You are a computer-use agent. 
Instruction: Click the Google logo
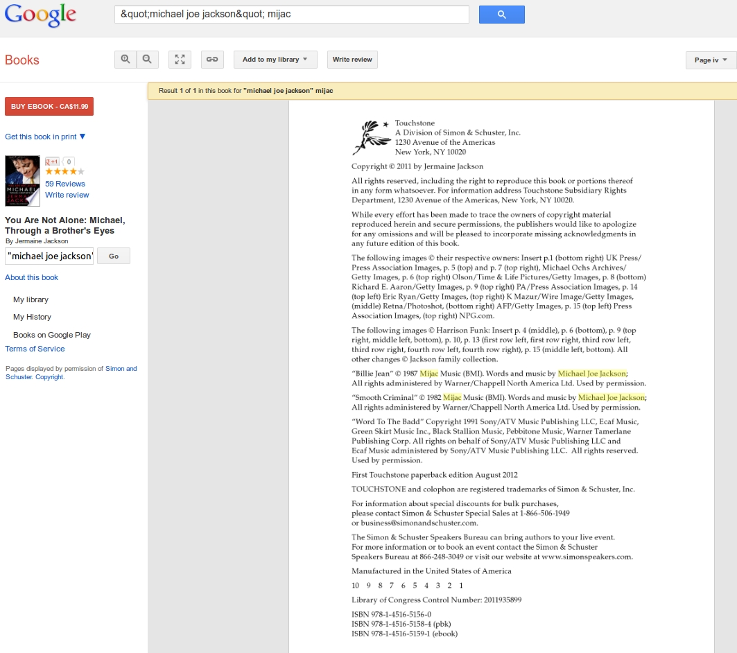(40, 15)
